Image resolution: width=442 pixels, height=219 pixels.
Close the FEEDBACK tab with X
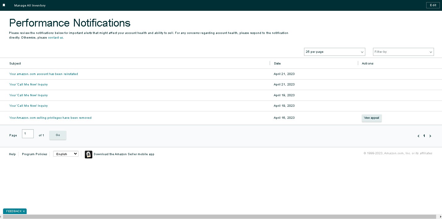pyautogui.click(x=24, y=211)
